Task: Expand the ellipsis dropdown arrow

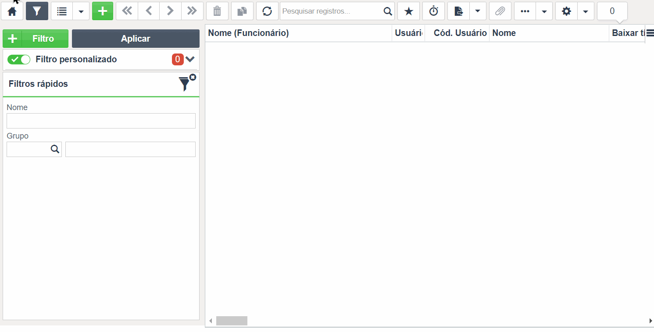Action: tap(544, 11)
